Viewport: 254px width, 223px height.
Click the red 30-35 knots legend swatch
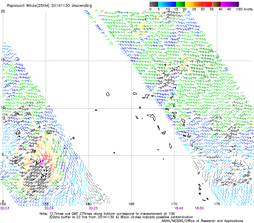(x=207, y=4)
